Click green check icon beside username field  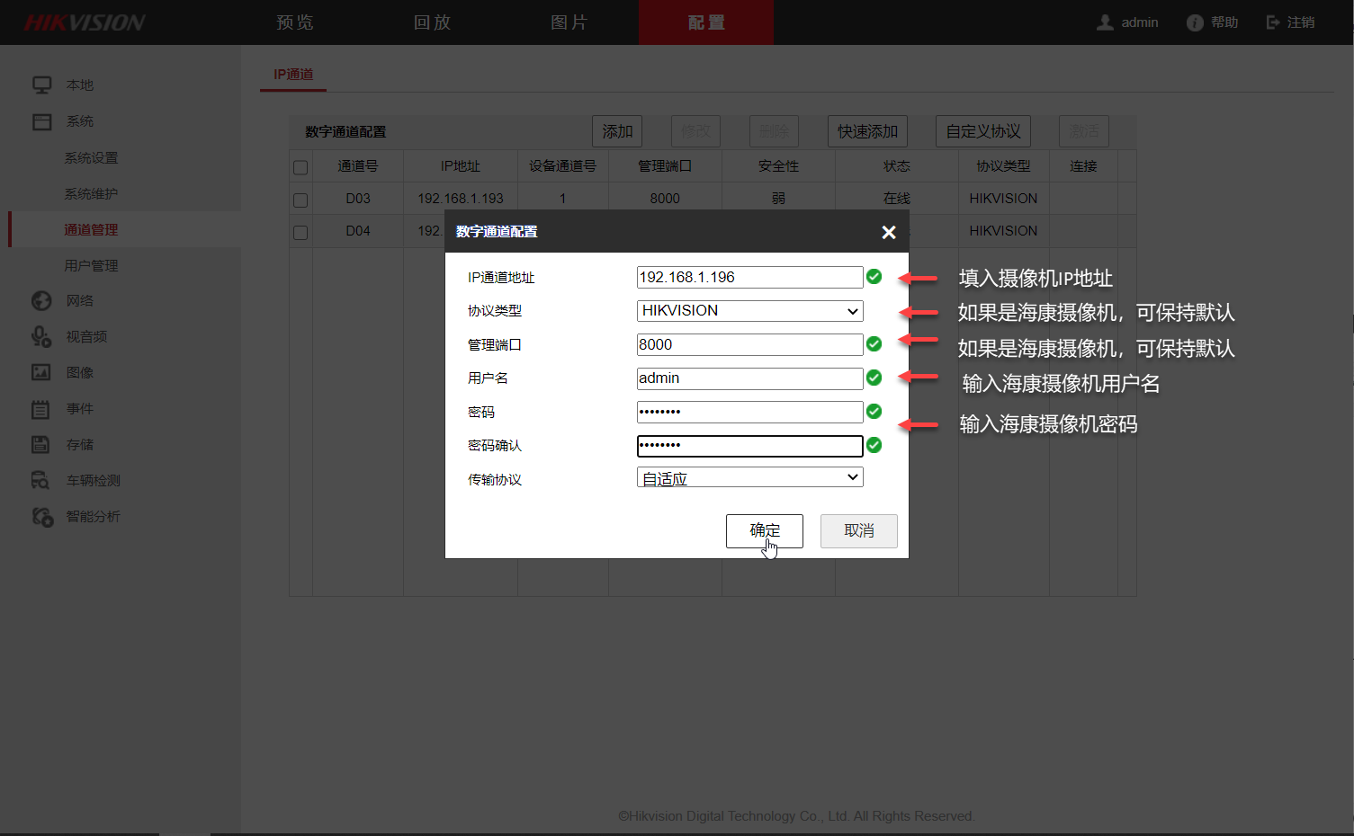click(874, 378)
